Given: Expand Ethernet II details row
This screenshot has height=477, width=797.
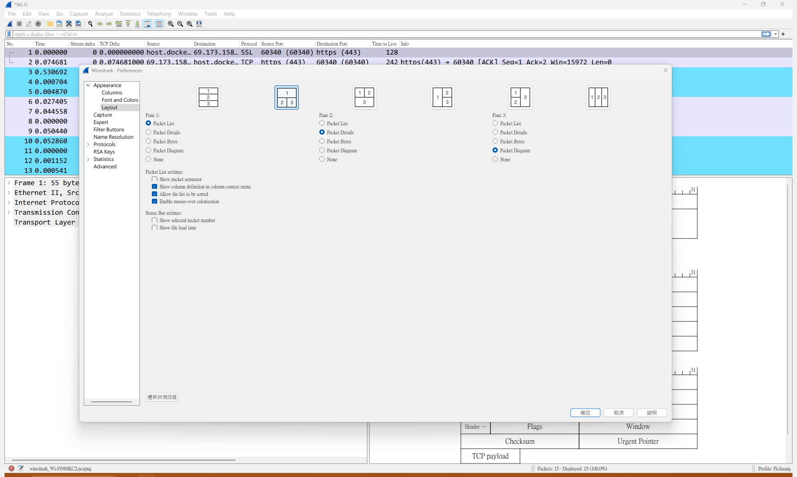Looking at the screenshot, I should tap(9, 193).
